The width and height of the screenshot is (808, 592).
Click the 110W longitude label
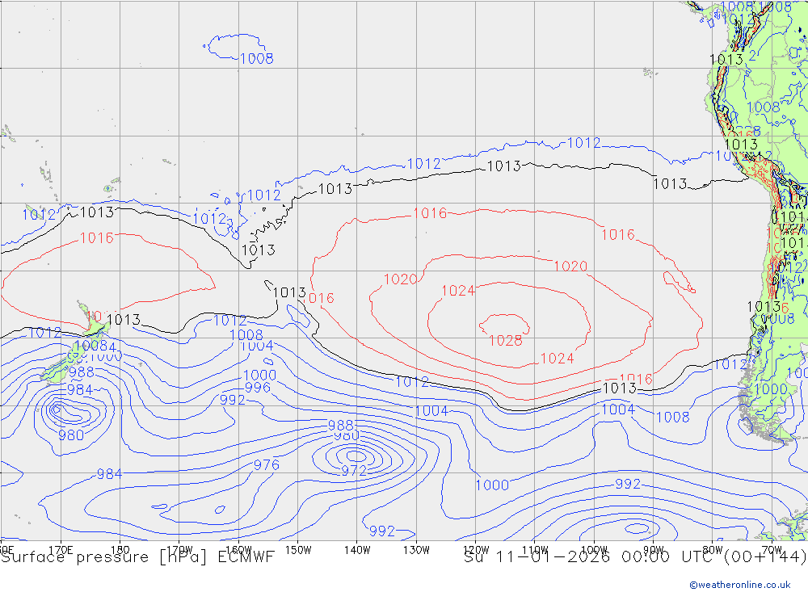[x=535, y=550]
